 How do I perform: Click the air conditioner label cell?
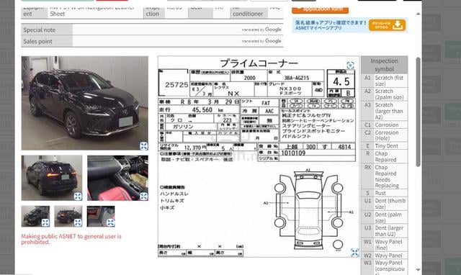tap(249, 13)
